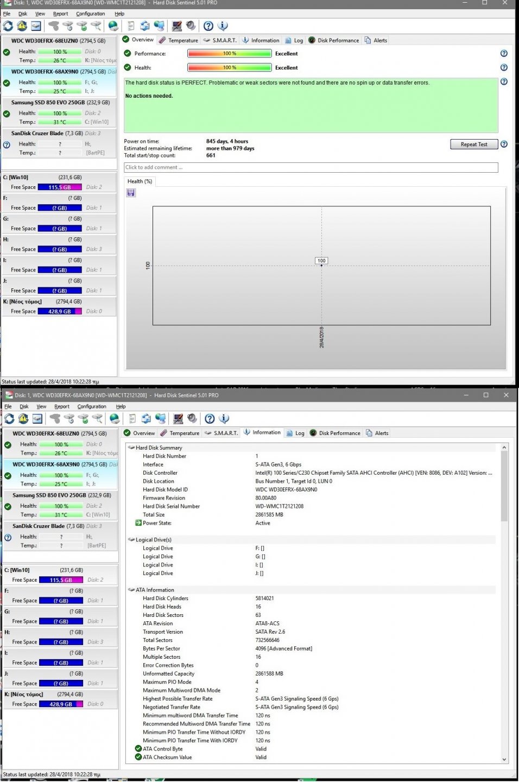This screenshot has width=519, height=782.
Task: Click the yellow warning disk icon in top toolbar
Action: pos(22,26)
